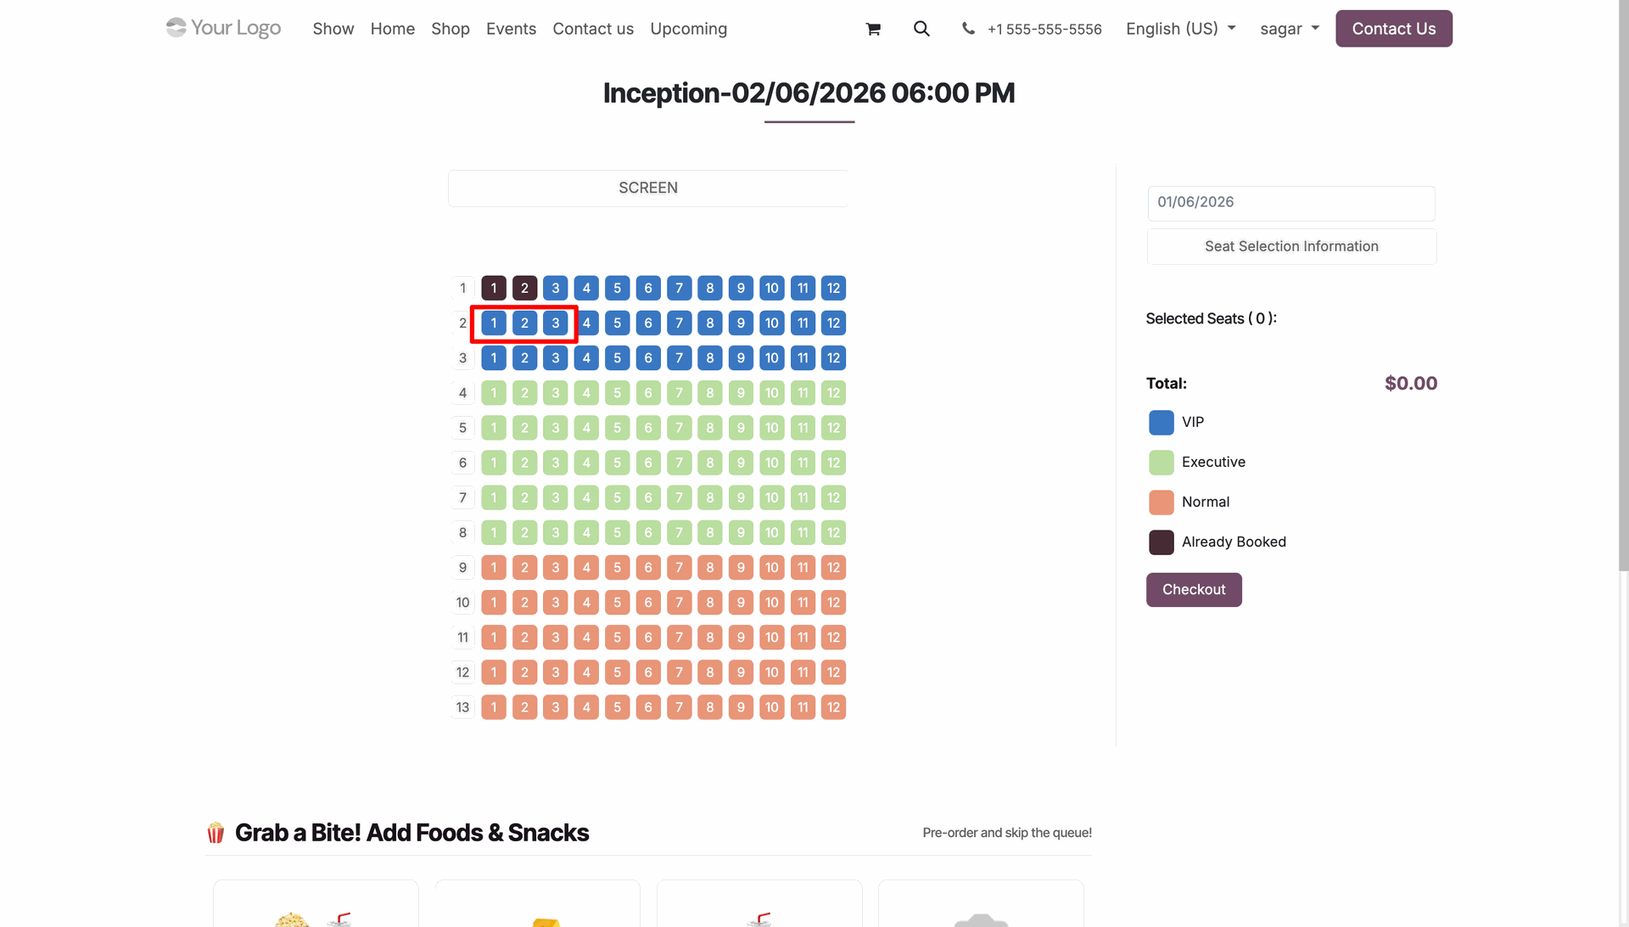Click the Normal orange legend swatch

point(1162,503)
